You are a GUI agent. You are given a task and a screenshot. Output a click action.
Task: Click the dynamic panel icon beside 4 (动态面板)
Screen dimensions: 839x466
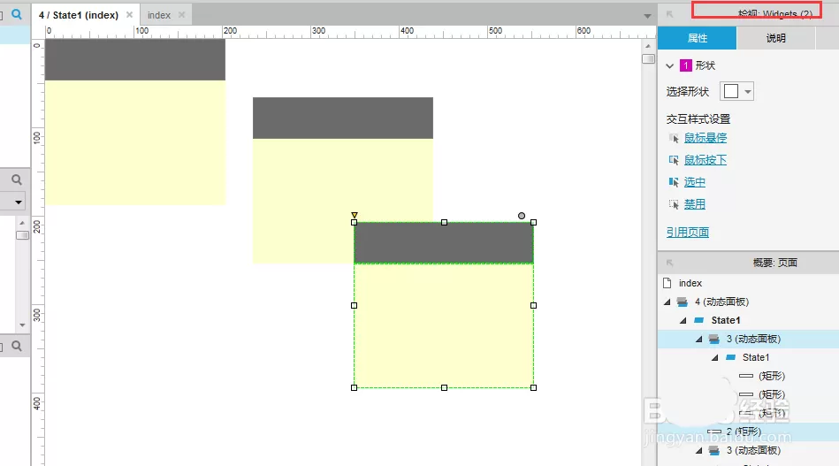(x=683, y=302)
